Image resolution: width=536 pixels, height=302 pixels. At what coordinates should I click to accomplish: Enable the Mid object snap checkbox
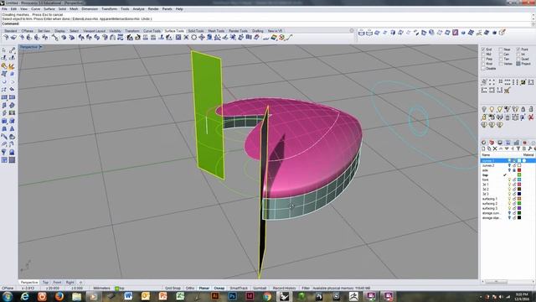click(483, 54)
